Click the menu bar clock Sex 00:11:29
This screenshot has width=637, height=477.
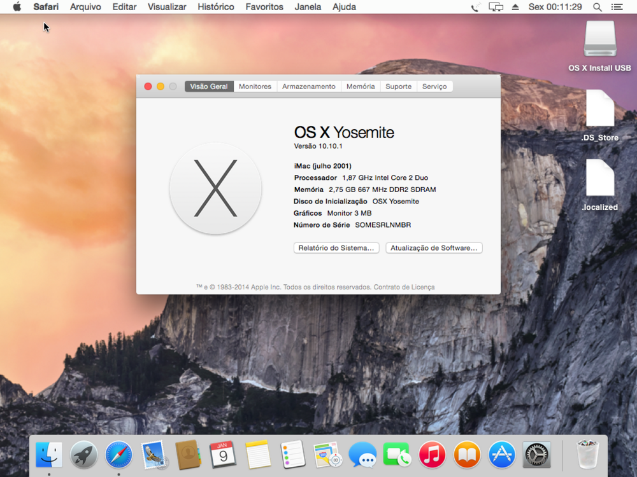pos(555,7)
